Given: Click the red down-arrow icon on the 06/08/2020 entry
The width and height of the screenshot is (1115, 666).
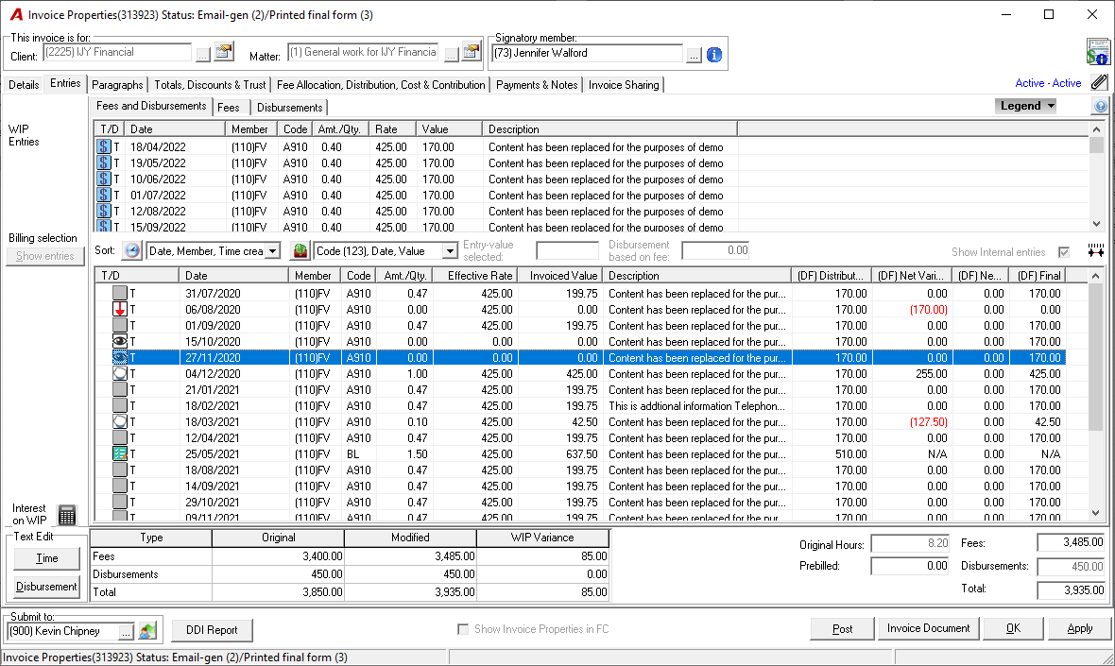Looking at the screenshot, I should coord(119,309).
